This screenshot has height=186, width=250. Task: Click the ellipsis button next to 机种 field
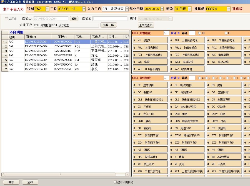(170, 19)
